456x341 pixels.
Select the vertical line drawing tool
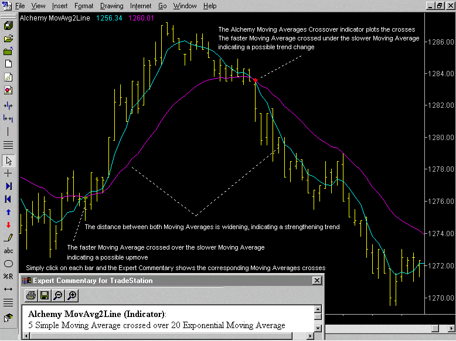pyautogui.click(x=8, y=131)
